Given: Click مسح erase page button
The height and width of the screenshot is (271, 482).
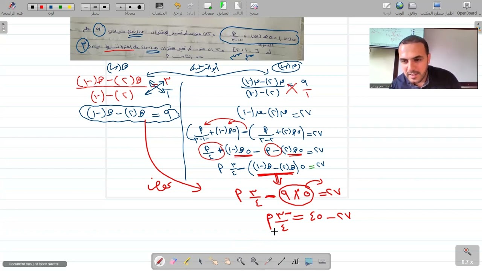Looking at the screenshot, I should 254,8.
